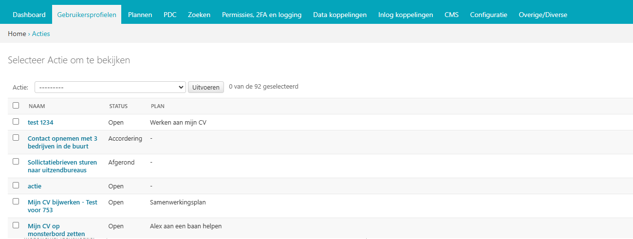
Task: Open the Configuratie menu
Action: tap(488, 15)
